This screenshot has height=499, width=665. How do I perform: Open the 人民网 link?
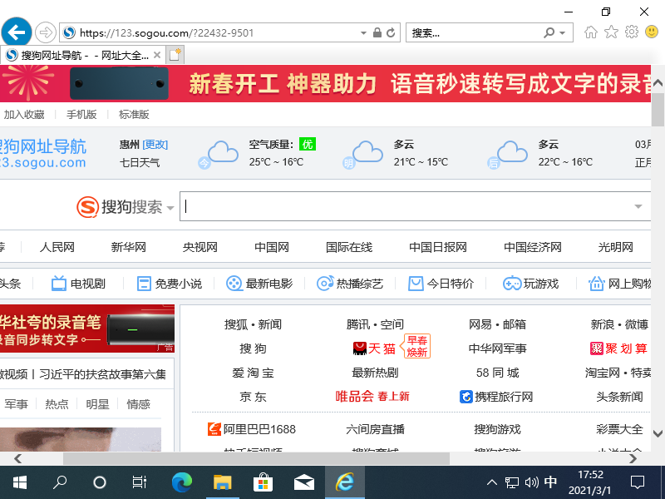(57, 247)
